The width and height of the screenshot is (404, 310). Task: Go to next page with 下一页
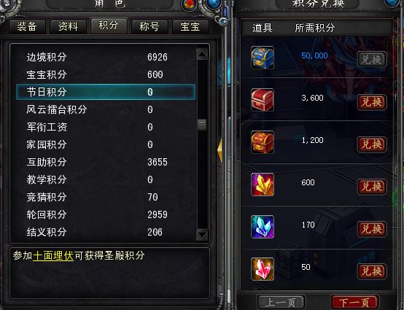354,302
